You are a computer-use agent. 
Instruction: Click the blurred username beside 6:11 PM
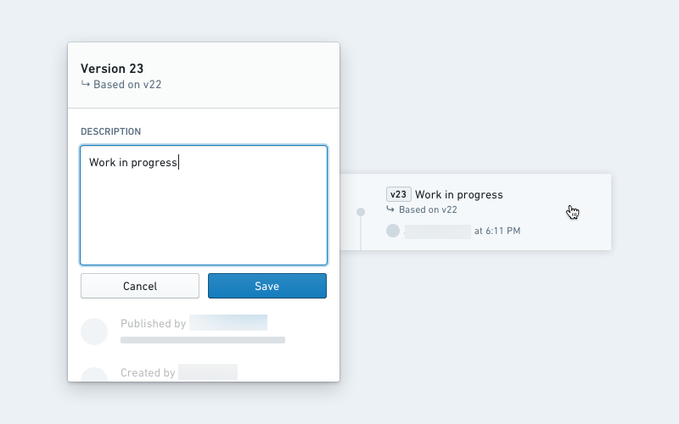pyautogui.click(x=438, y=232)
